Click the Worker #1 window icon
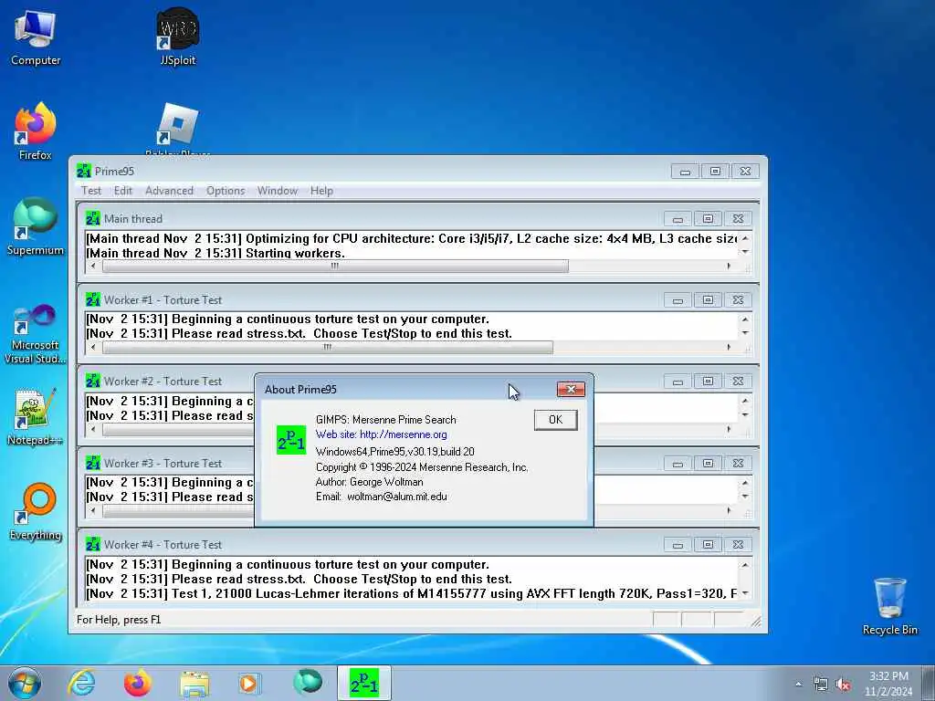Screen dimensions: 935x701 [x=93, y=299]
